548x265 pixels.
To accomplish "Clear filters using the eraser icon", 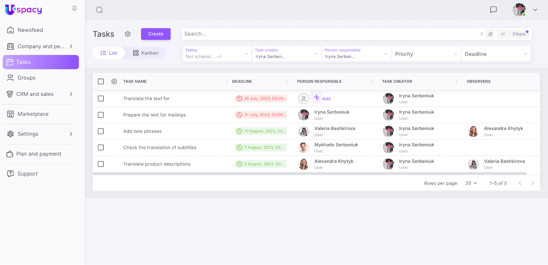I will [x=490, y=34].
